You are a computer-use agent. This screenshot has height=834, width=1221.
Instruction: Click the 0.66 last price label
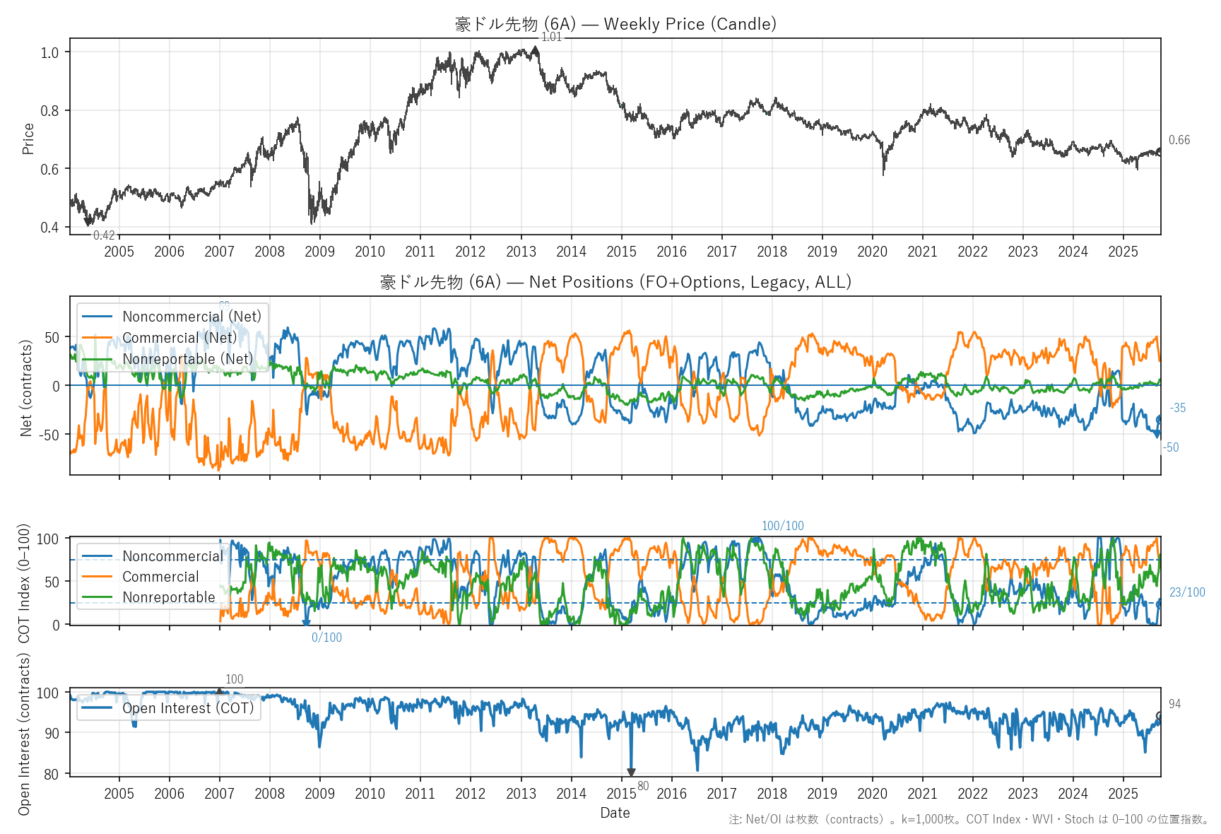(1179, 140)
